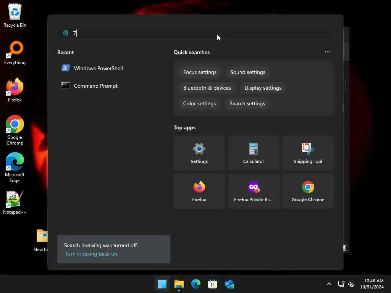391x293 pixels.
Task: Open the clock and date panel
Action: [372, 284]
